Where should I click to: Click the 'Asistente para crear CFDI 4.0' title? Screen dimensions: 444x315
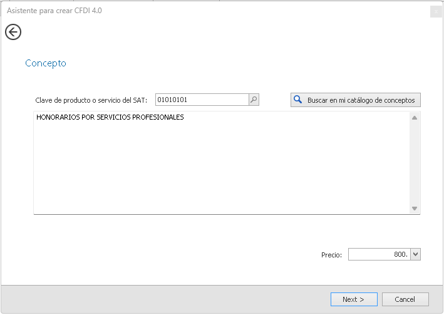coord(54,11)
